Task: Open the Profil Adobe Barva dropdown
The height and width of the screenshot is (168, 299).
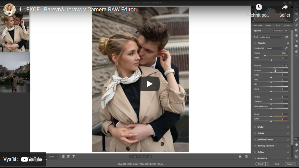Action: click(271, 37)
